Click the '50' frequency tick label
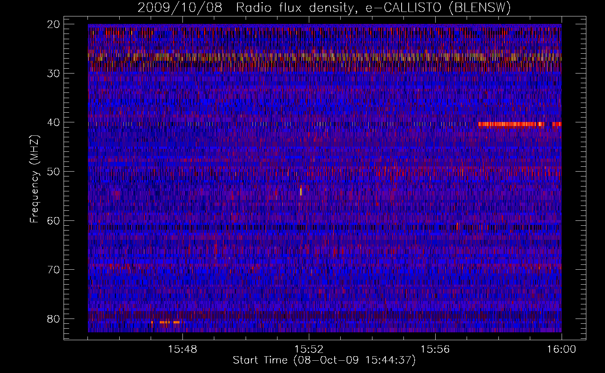The width and height of the screenshot is (605, 373). (54, 172)
